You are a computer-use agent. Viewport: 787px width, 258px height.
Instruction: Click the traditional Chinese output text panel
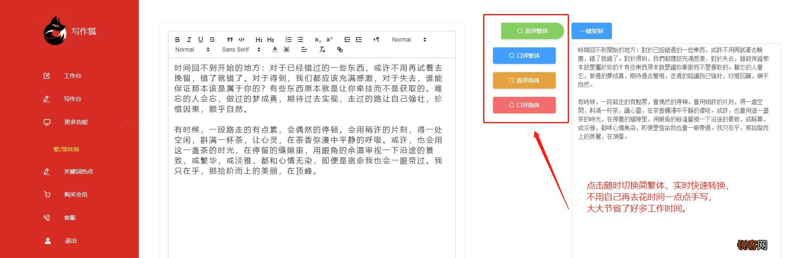(676, 150)
